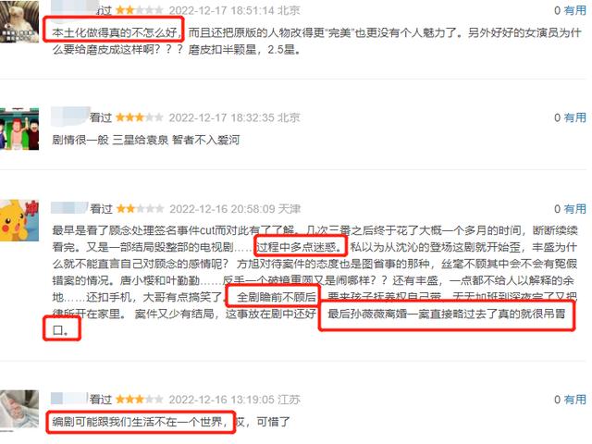Click the three-star rating of the Jiangsu review
Image resolution: width=592 pixels, height=444 pixels.
140,399
